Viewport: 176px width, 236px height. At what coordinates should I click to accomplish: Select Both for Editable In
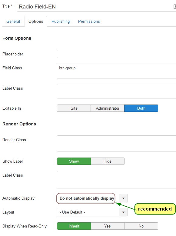[x=141, y=108]
